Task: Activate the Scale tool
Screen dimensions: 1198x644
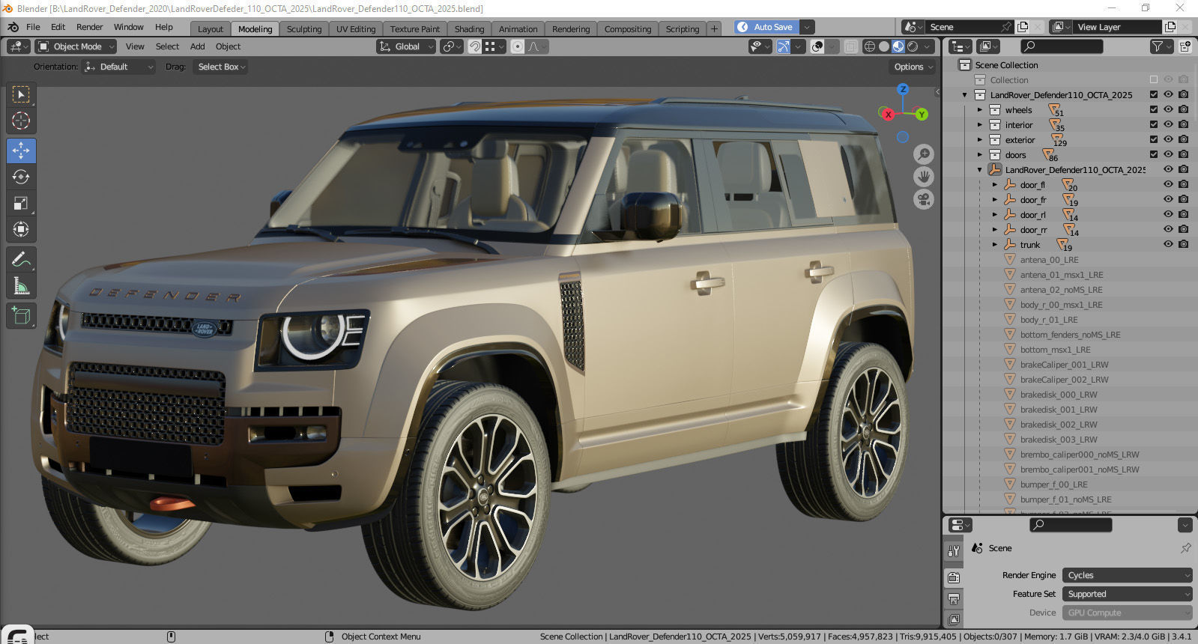Action: 21,203
